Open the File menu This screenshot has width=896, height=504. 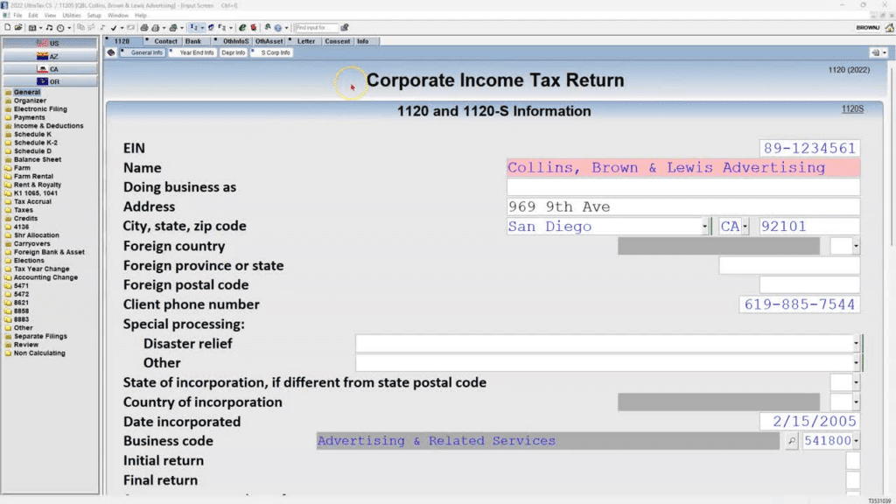(x=17, y=16)
